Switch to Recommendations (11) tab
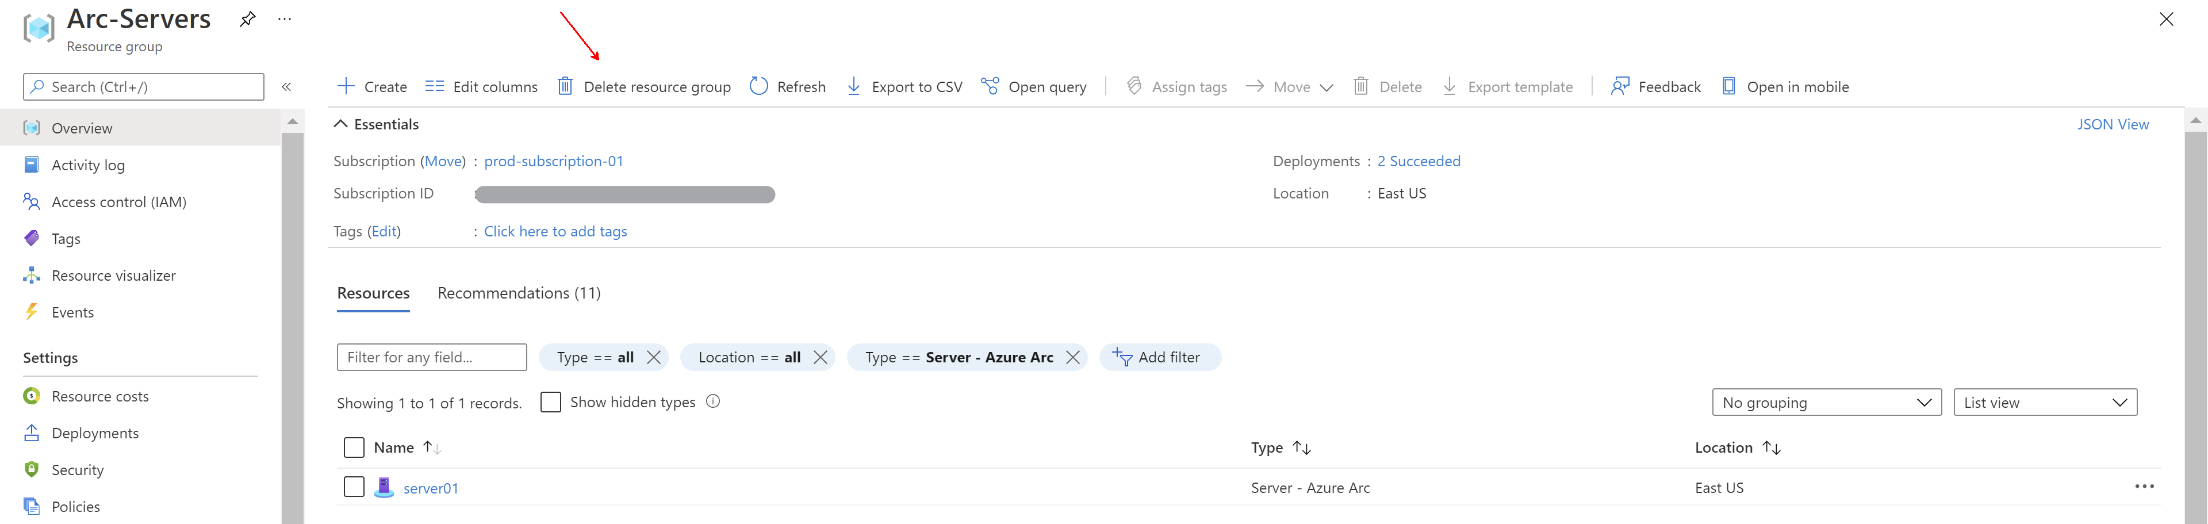Screen dimensions: 2208x524 pos(519,293)
